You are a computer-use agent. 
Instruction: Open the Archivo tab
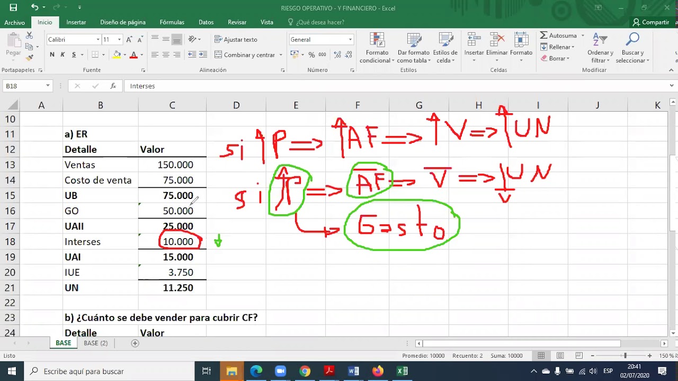click(15, 22)
